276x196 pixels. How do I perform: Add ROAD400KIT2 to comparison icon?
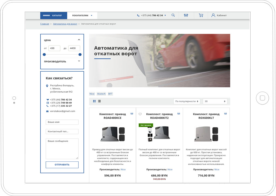(179, 114)
